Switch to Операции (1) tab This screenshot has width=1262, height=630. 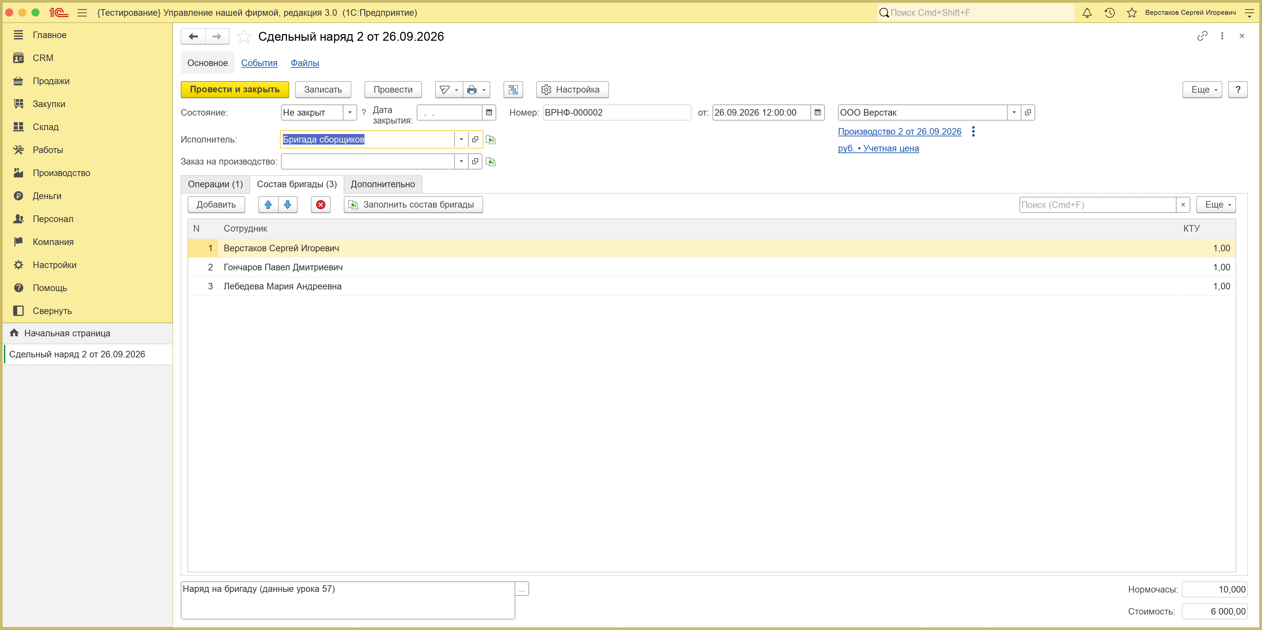216,184
